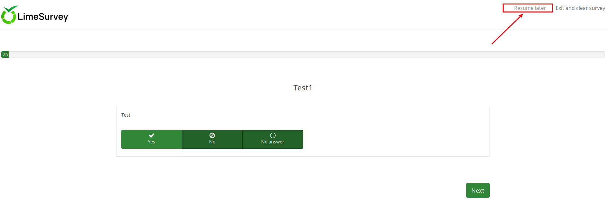Click the "Test" question text
Screen dimensions: 608x214
[x=126, y=115]
